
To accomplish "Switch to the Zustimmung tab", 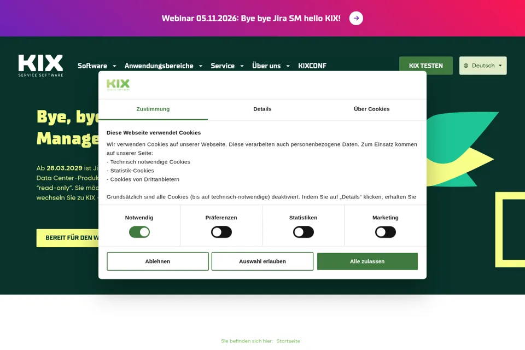I will (x=153, y=109).
